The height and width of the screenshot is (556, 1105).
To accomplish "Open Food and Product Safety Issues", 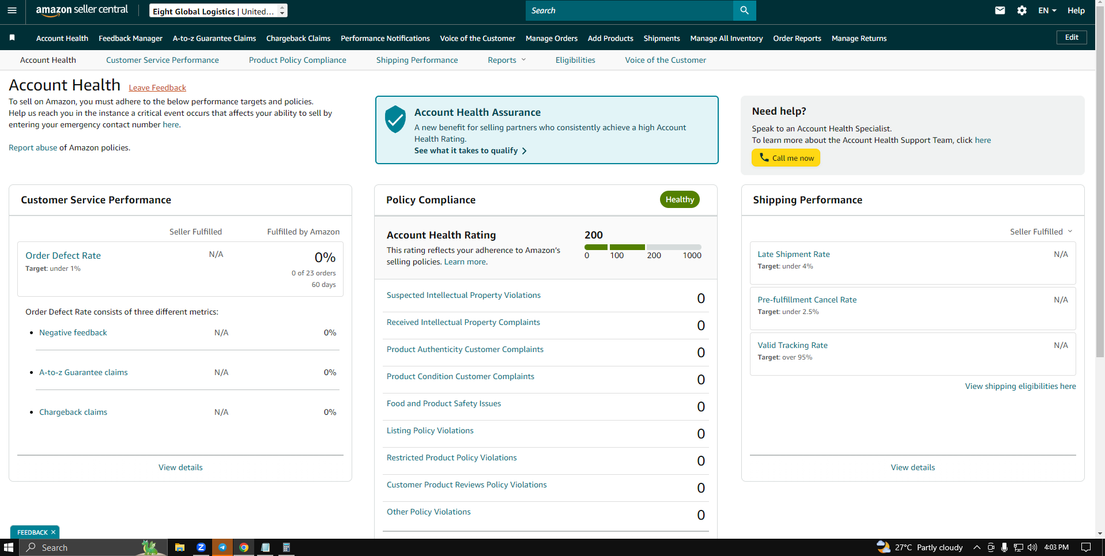I will (444, 403).
